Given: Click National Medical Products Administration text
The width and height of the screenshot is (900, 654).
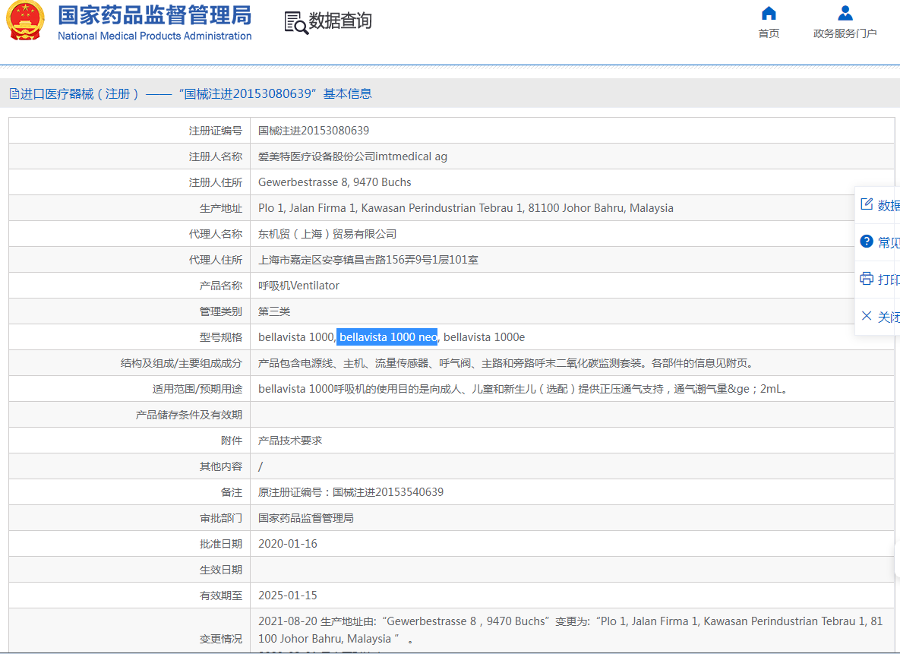Looking at the screenshot, I should (155, 36).
